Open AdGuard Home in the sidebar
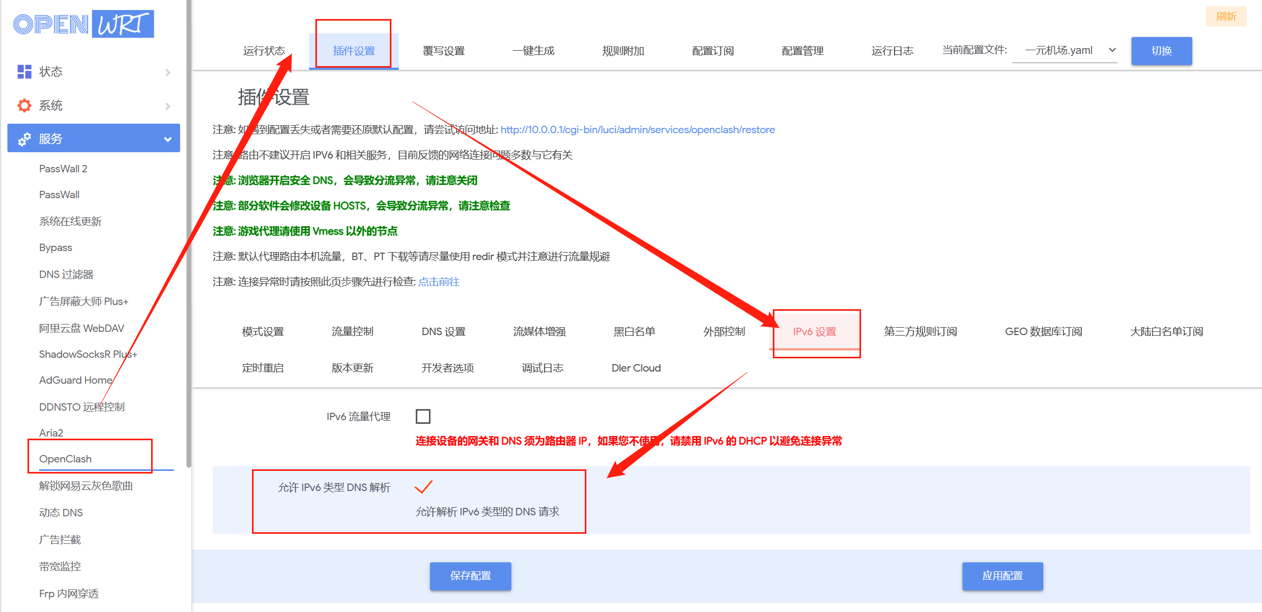Image resolution: width=1262 pixels, height=612 pixels. tap(76, 380)
